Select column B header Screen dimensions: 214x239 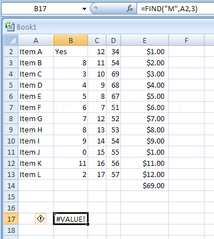point(71,40)
